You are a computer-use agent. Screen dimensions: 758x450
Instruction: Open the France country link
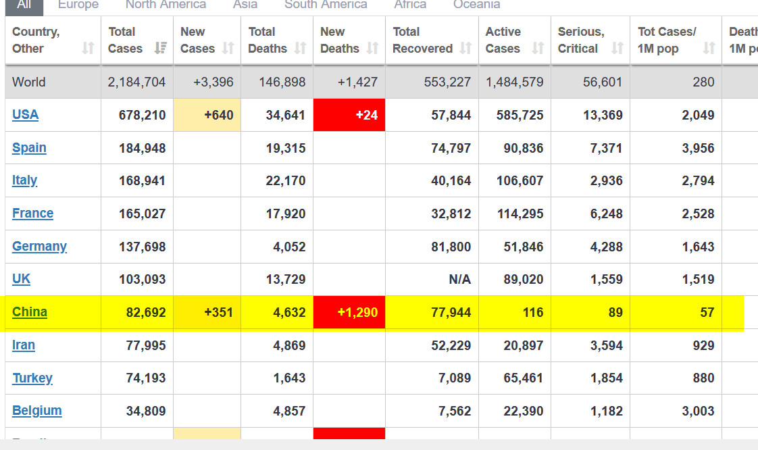point(33,213)
